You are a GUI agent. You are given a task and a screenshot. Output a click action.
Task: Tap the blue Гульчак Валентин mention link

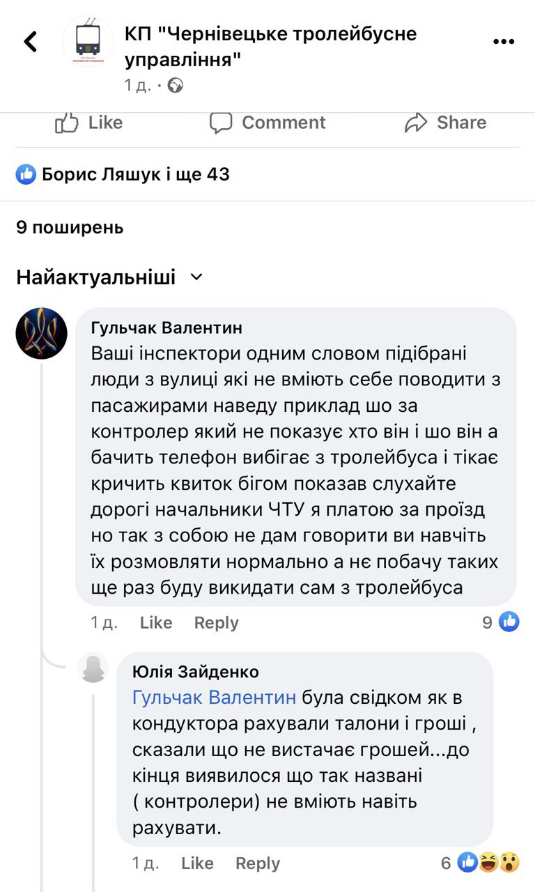coord(215,698)
